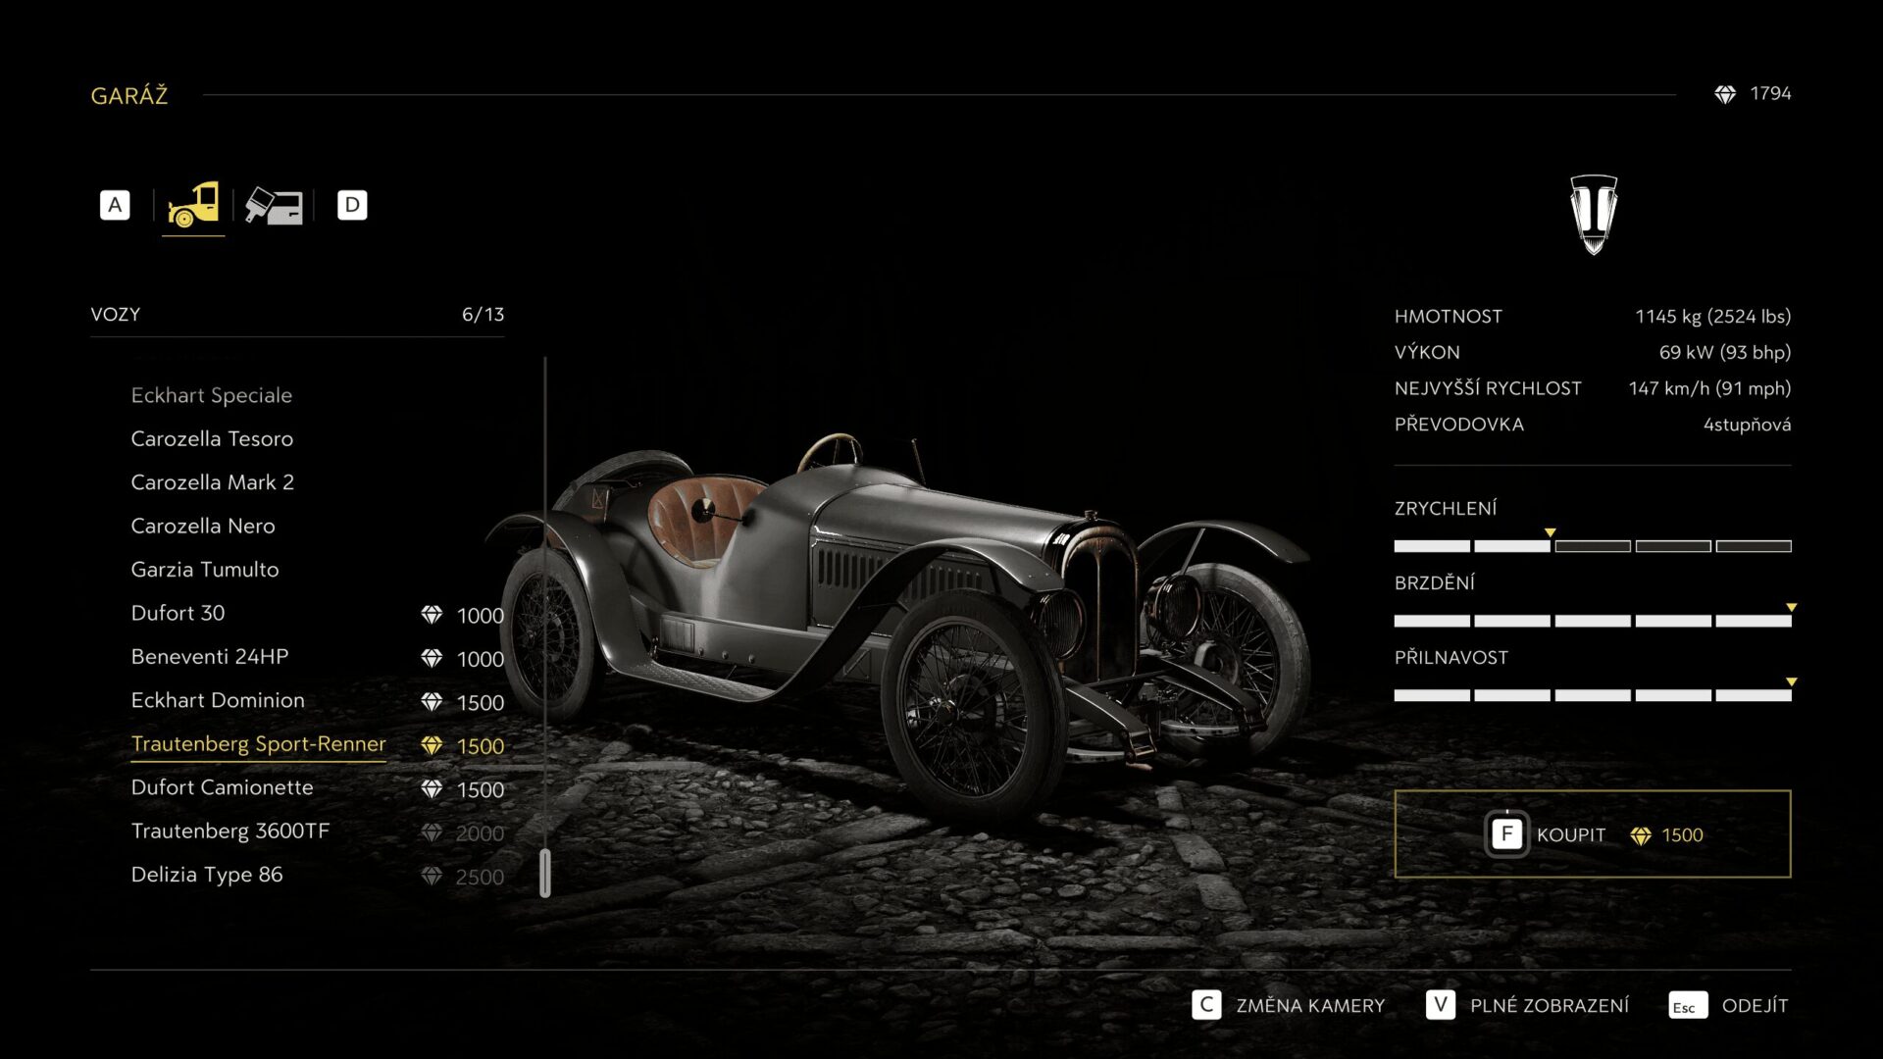Click diamond icon next to Dufort Camionette price
The image size is (1883, 1059).
point(432,789)
